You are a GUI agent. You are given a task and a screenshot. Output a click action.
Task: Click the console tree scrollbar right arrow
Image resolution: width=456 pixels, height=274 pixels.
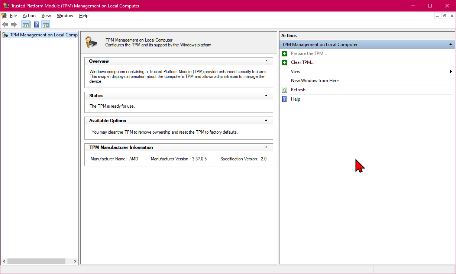pyautogui.click(x=75, y=261)
